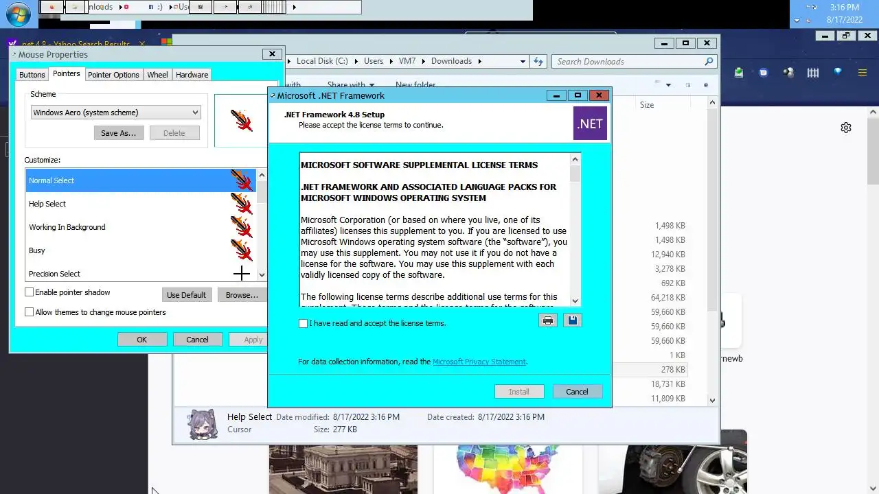879x494 pixels.
Task: Click the grey spheres toolbar icon
Action: pos(788,72)
